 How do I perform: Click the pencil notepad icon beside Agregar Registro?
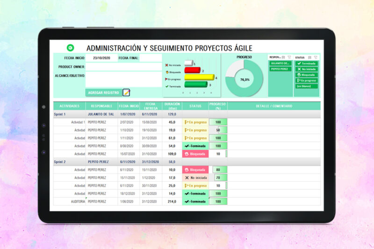coord(126,92)
